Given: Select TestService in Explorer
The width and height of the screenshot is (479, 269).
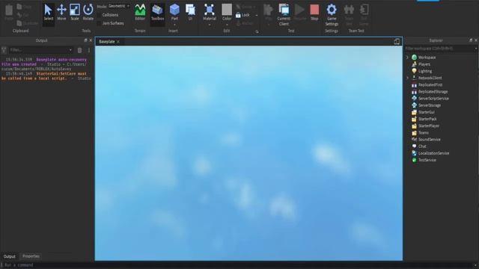Looking at the screenshot, I should [427, 160].
